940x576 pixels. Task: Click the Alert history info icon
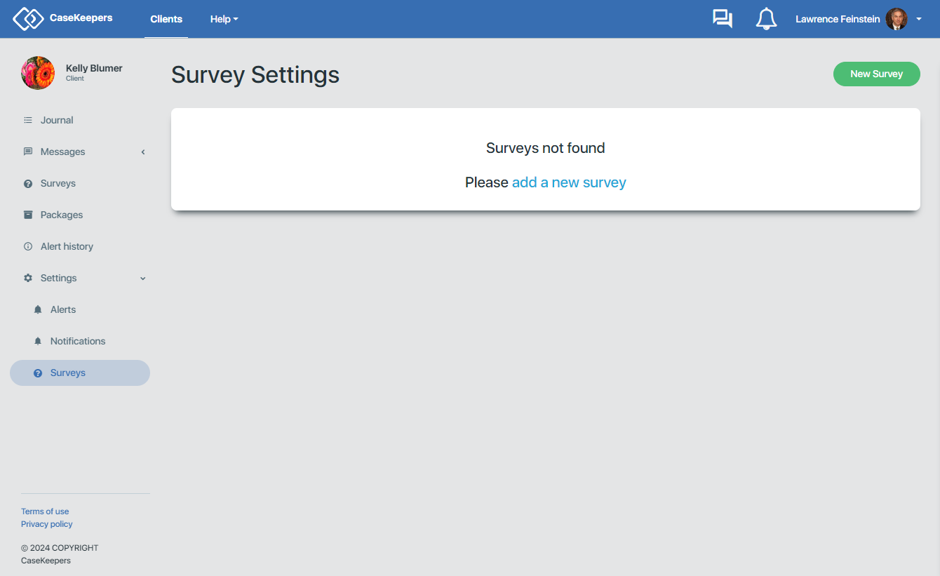[x=28, y=246]
